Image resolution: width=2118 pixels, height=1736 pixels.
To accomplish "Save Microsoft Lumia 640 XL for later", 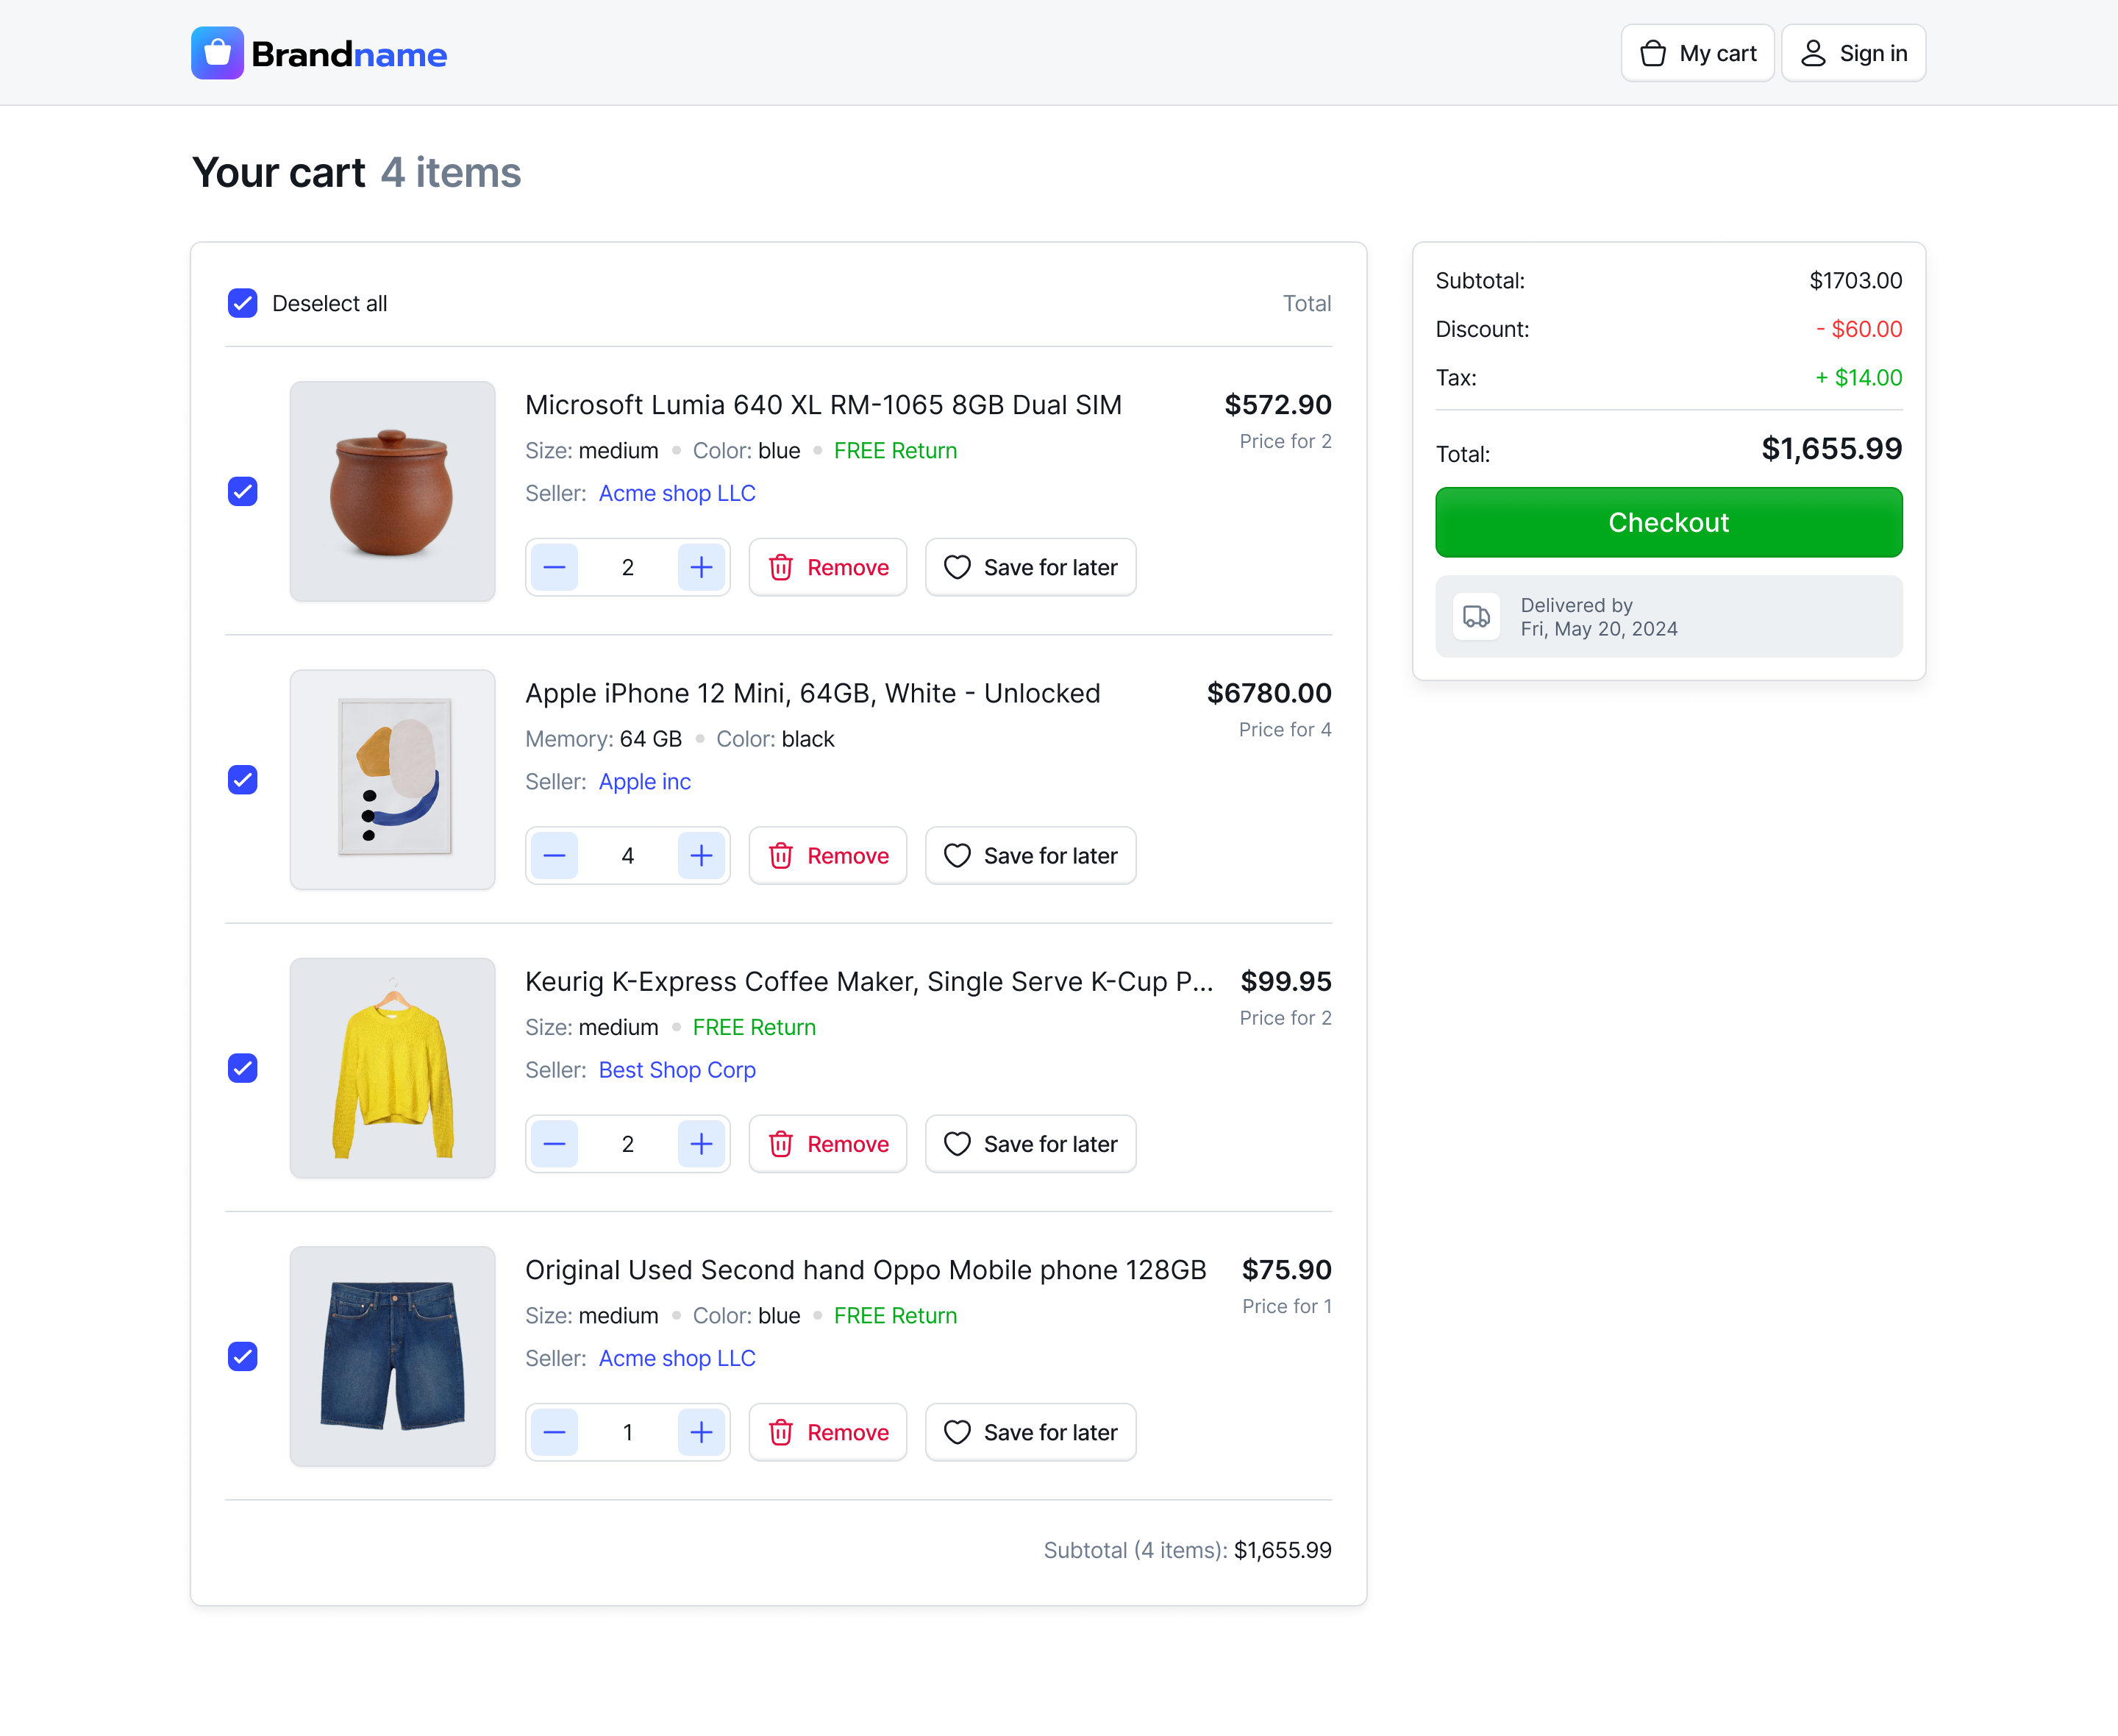I will [1030, 567].
